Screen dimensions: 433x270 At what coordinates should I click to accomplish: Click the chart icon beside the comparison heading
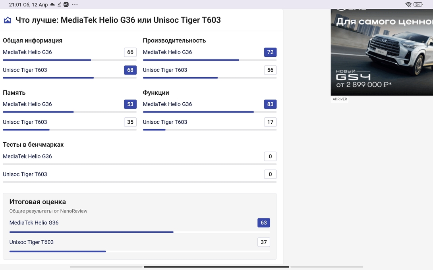[x=8, y=20]
